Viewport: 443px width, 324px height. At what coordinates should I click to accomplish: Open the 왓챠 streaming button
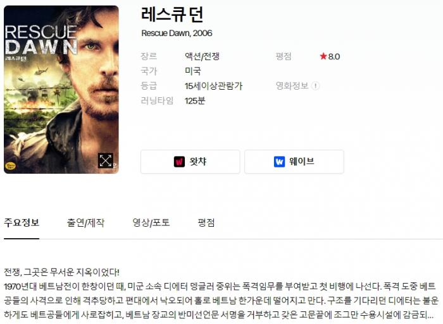pyautogui.click(x=190, y=162)
